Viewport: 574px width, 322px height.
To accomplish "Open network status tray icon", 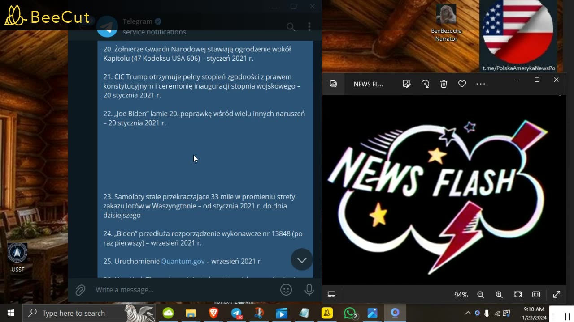I will click(497, 313).
